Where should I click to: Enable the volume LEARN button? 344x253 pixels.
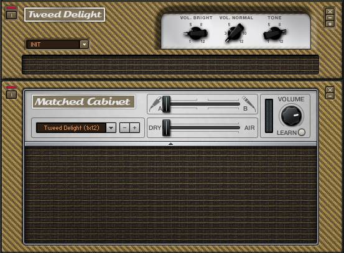302,132
